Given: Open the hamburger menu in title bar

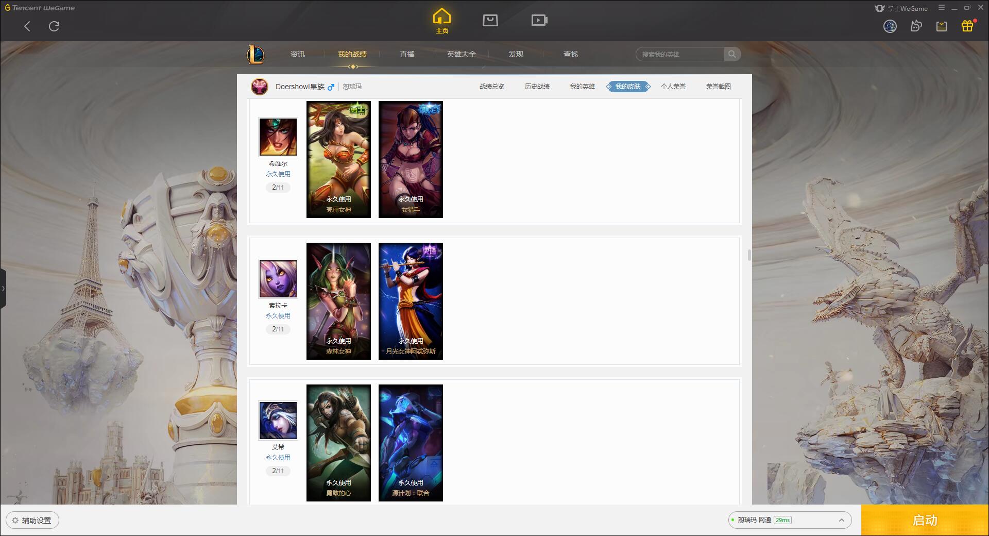Looking at the screenshot, I should 942,8.
